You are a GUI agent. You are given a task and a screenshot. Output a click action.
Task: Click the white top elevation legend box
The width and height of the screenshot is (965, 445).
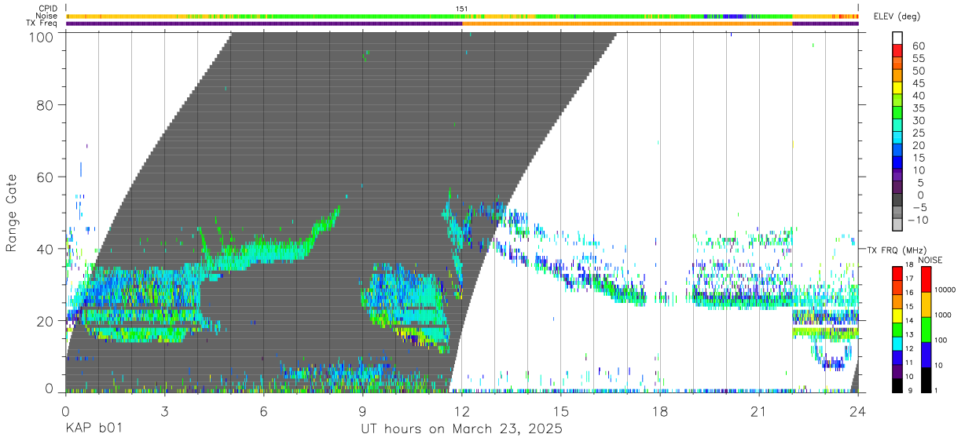(897, 39)
